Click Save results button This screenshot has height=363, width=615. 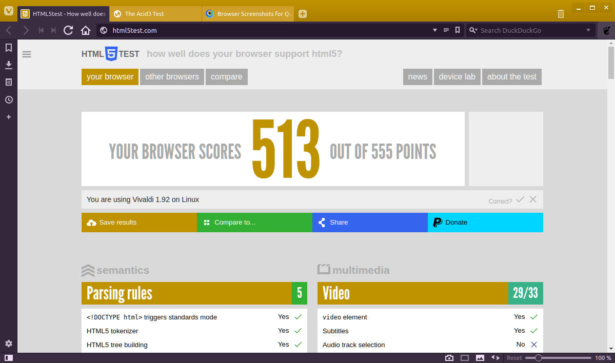(139, 223)
